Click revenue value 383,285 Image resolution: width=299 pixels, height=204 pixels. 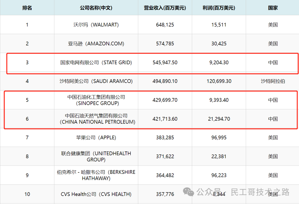[165, 138]
